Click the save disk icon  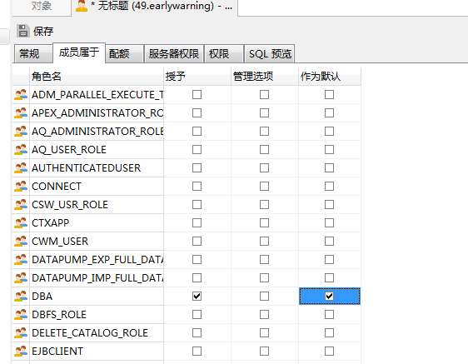(22, 31)
